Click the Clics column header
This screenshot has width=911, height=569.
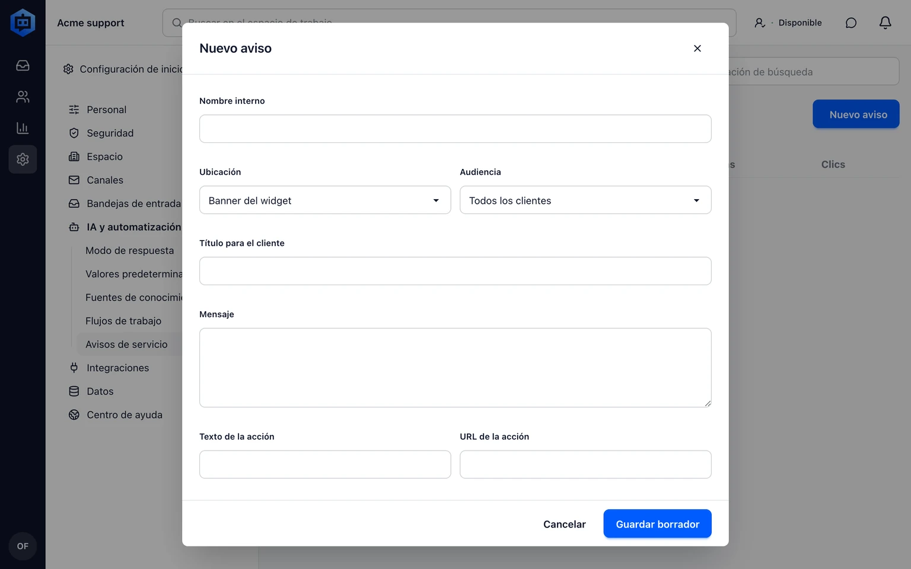(x=833, y=165)
